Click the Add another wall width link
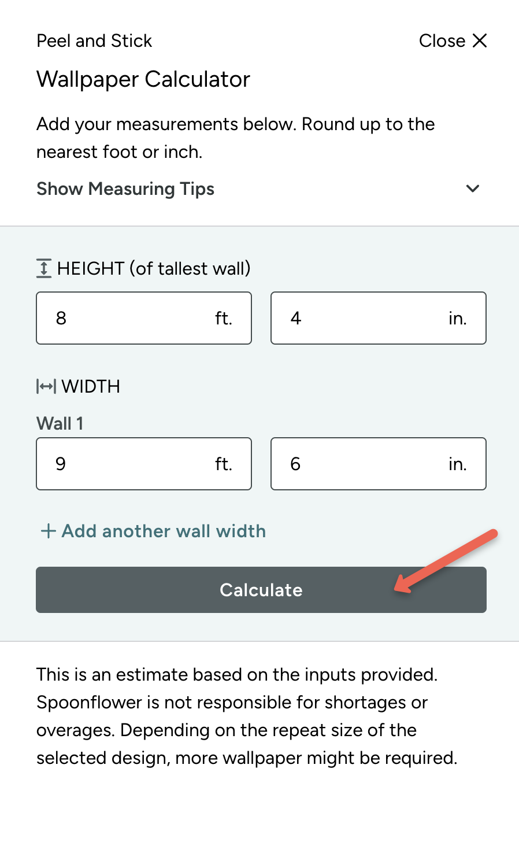Viewport: 519px width, 857px height. [164, 531]
